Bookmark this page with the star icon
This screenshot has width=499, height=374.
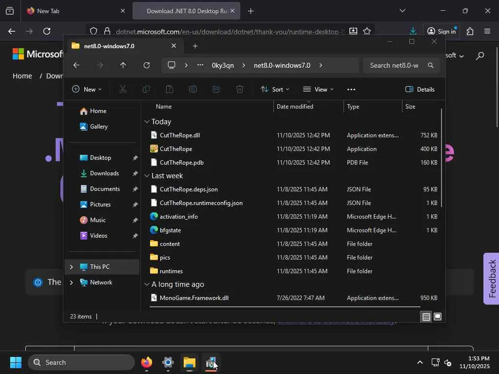pos(367,31)
